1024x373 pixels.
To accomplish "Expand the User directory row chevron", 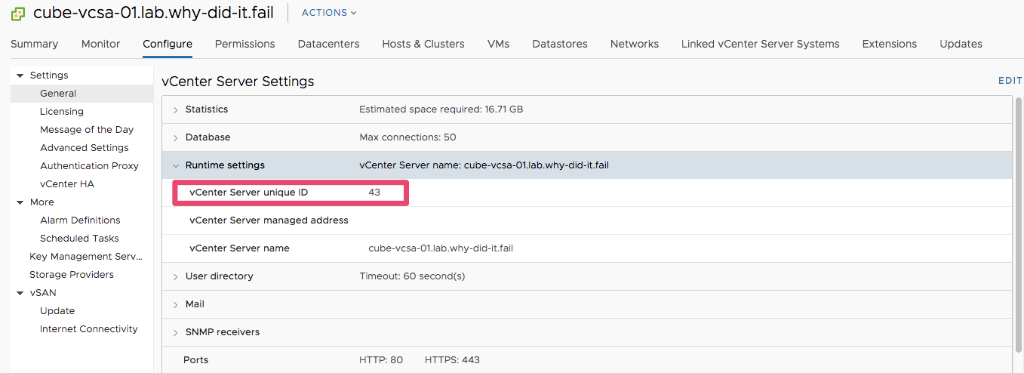I will coord(175,277).
